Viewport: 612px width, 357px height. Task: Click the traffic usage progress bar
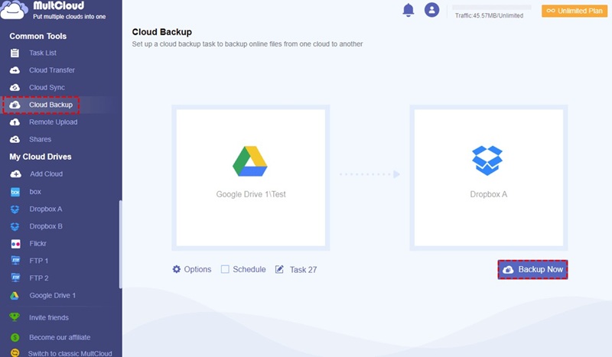tap(492, 7)
